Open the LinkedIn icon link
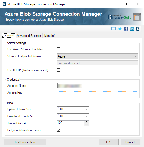Image resolution: width=144 pixels, height=147 pixels. (x=132, y=29)
